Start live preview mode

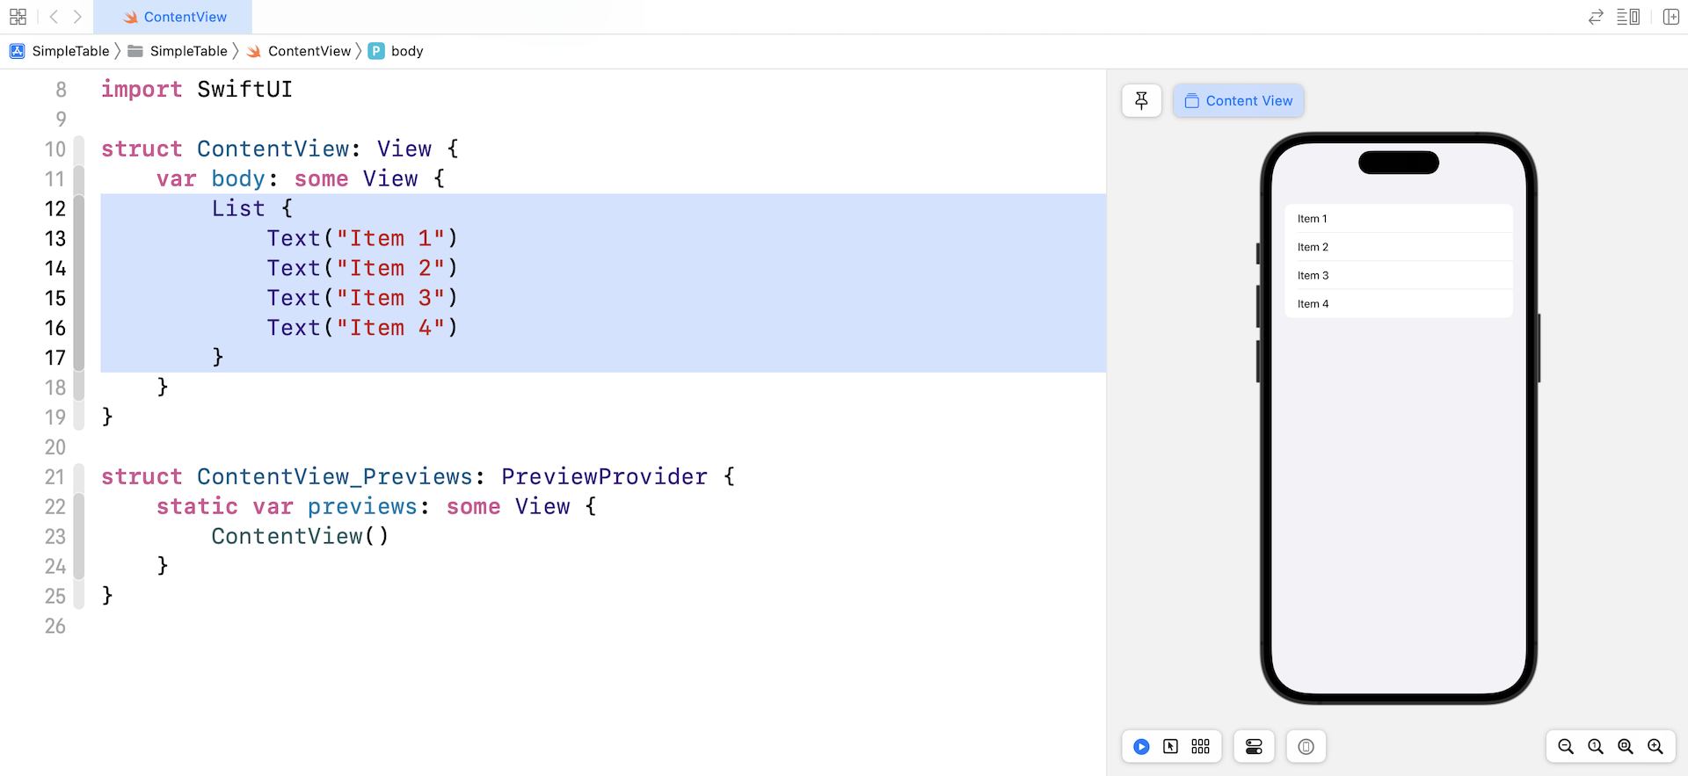[x=1141, y=746]
